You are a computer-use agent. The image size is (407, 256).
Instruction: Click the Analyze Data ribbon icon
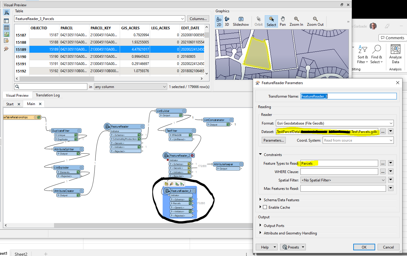coord(395,54)
